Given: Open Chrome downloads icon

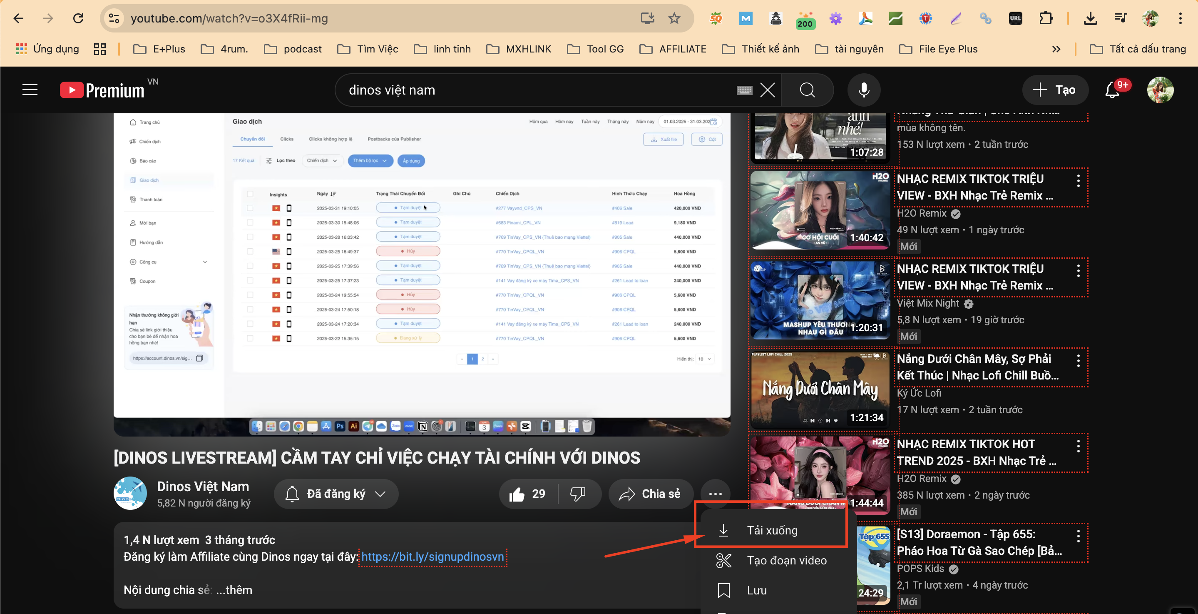Looking at the screenshot, I should 1090,19.
